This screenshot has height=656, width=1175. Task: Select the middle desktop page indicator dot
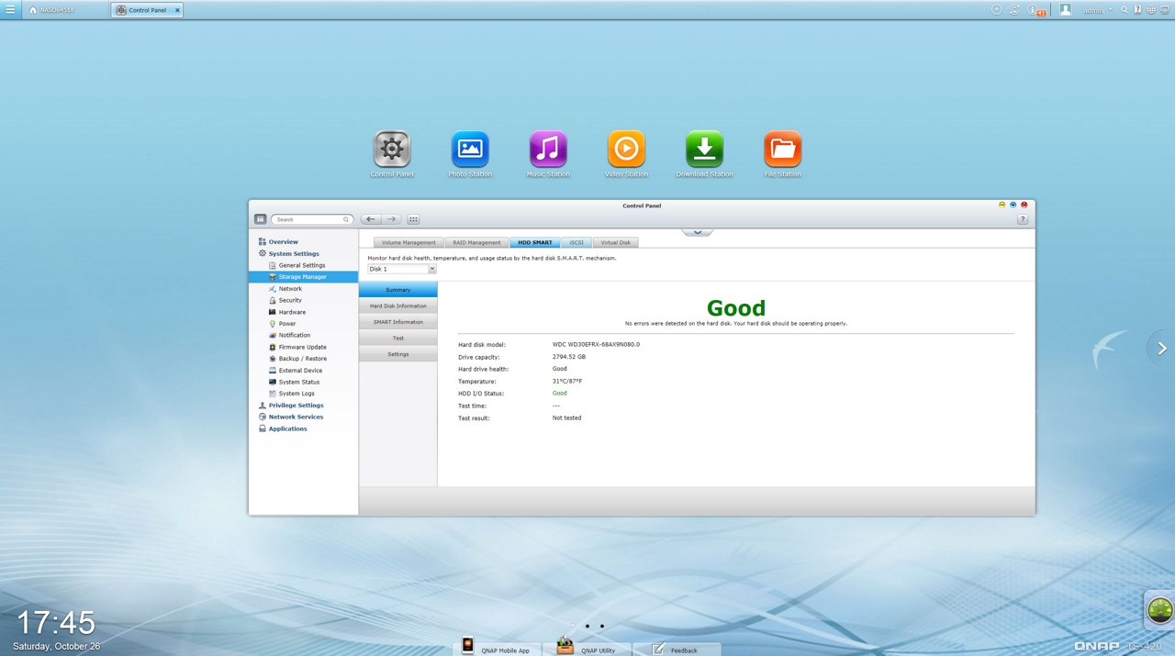coord(587,626)
